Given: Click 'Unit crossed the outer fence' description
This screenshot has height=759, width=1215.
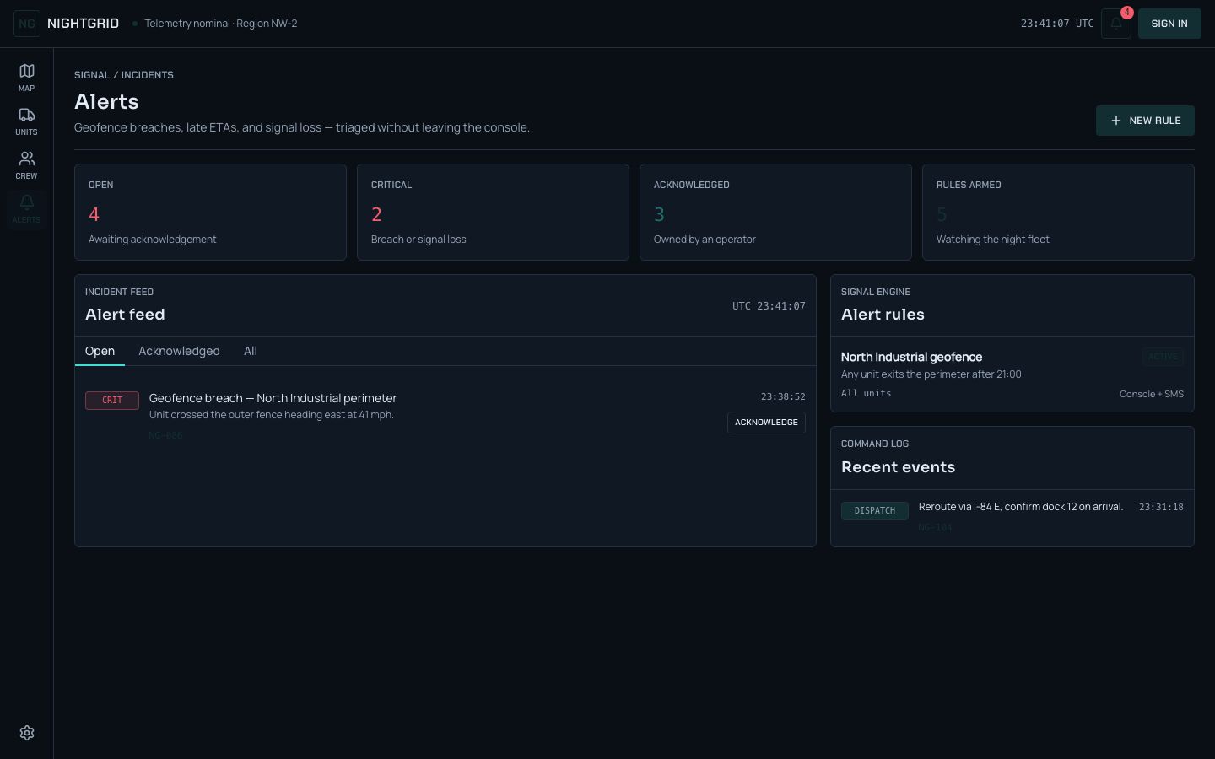Looking at the screenshot, I should [x=271, y=415].
